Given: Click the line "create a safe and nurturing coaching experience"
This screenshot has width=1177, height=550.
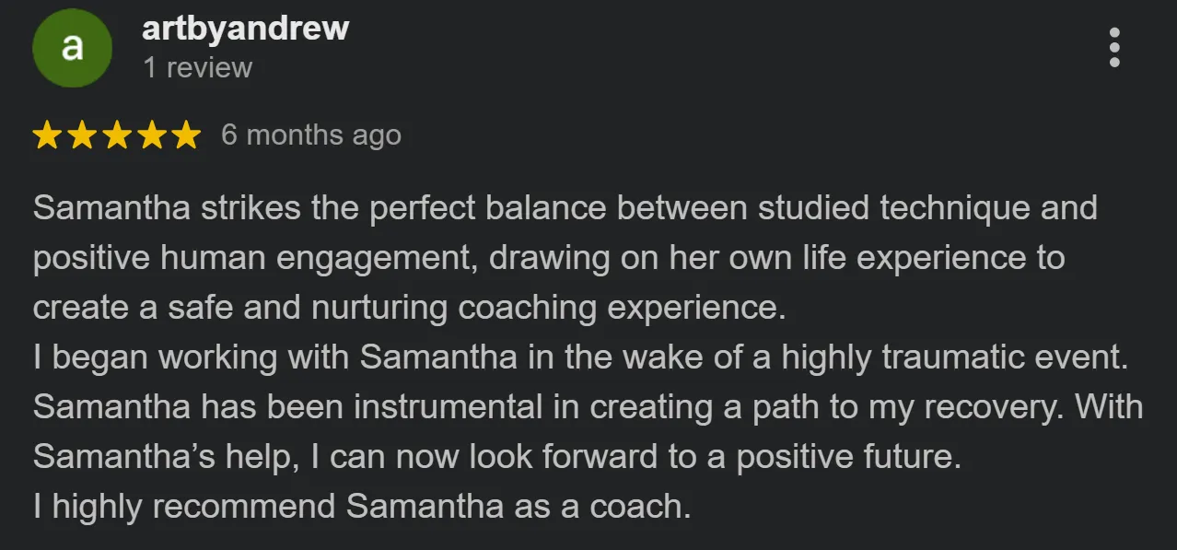Looking at the screenshot, I should (410, 309).
